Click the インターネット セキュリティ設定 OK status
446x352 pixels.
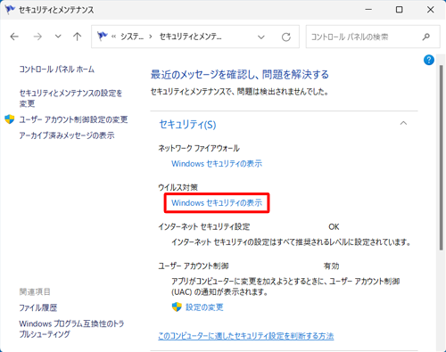(334, 227)
